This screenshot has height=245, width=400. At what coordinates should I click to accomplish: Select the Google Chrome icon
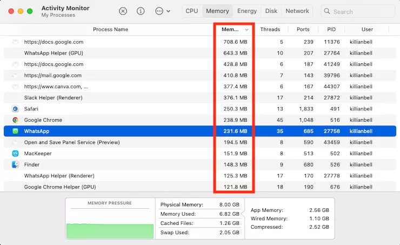[15, 120]
